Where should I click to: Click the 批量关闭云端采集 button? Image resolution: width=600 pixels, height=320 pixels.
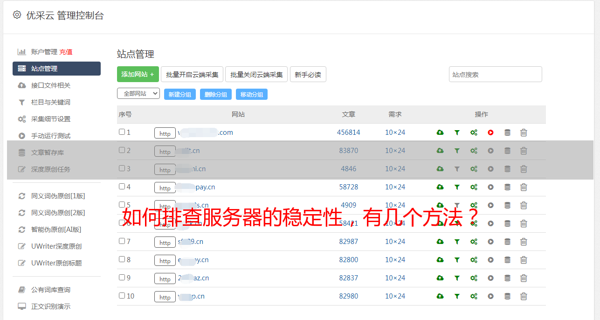click(256, 74)
